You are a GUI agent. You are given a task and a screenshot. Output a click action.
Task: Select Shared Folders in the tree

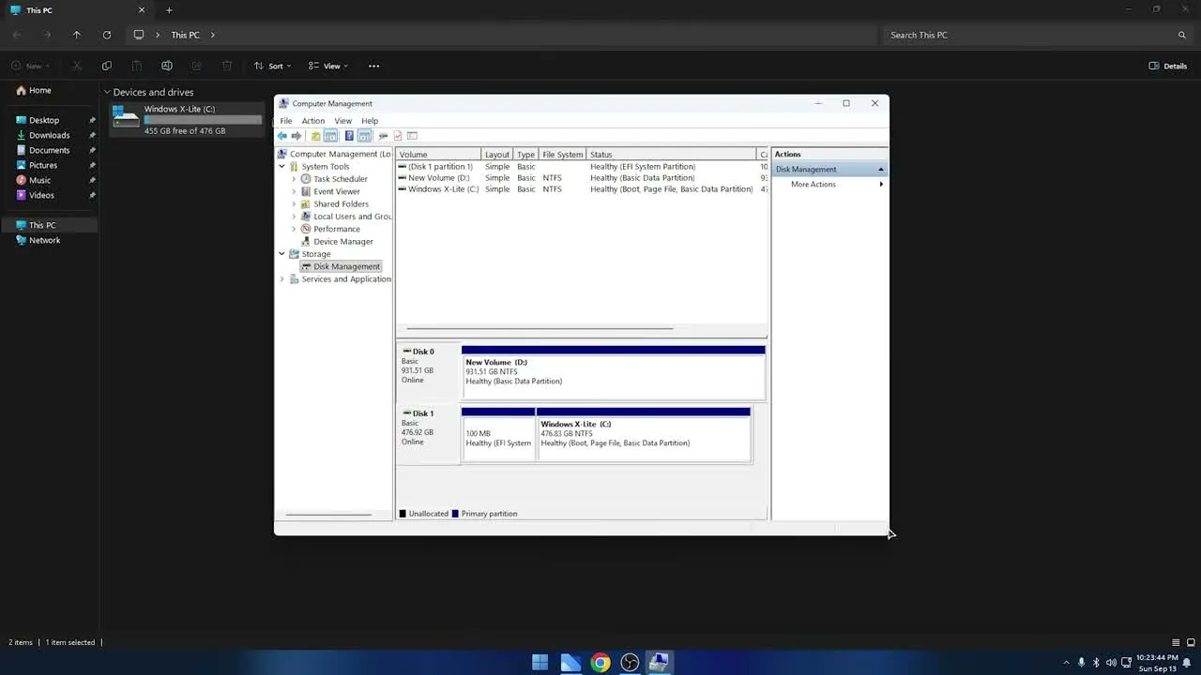point(341,204)
